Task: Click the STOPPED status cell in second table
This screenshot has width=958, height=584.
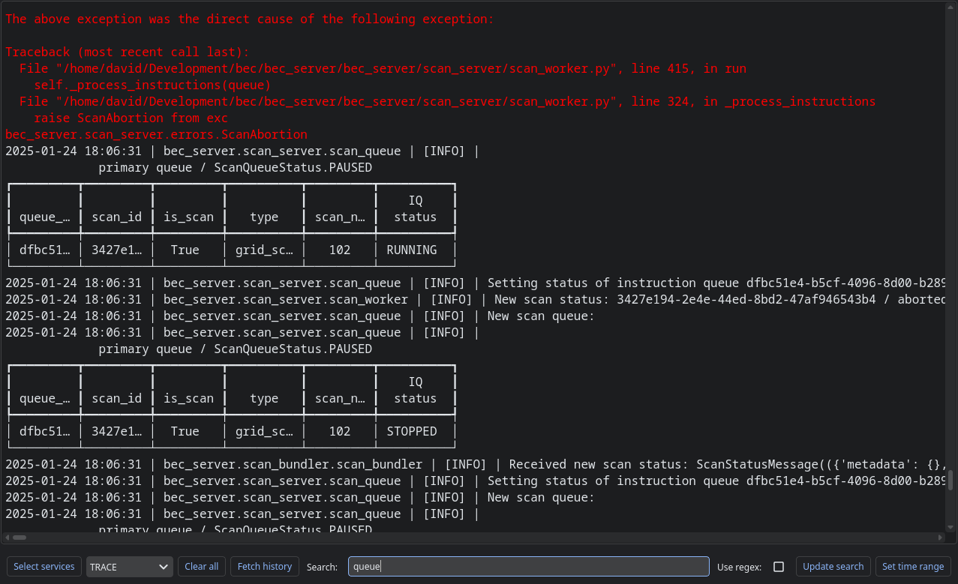Action: pos(411,432)
